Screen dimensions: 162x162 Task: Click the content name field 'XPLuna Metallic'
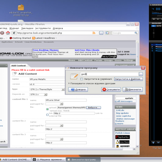click(x=47, y=79)
